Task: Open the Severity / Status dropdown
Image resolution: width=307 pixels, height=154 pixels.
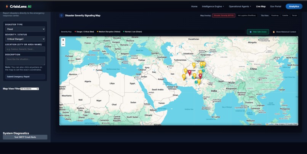Action: [25, 39]
